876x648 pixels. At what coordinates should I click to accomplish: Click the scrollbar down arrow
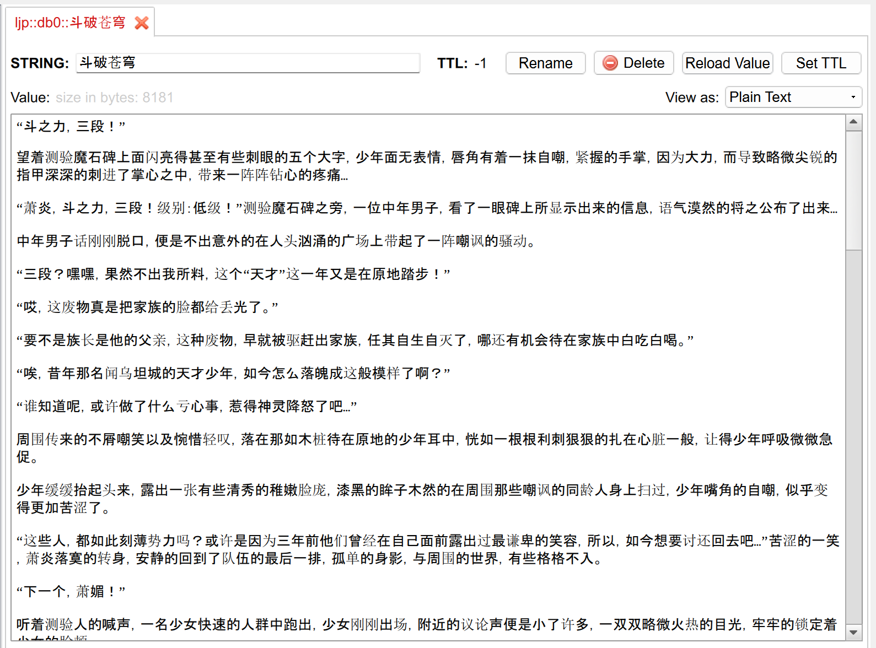(853, 633)
